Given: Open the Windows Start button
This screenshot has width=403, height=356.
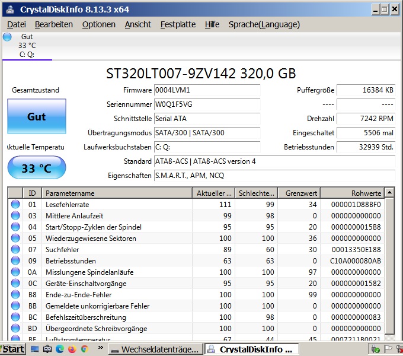Looking at the screenshot, I should tap(13, 349).
